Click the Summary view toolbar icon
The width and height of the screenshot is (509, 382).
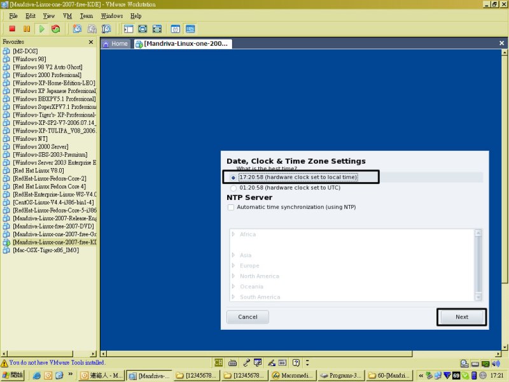[176, 29]
